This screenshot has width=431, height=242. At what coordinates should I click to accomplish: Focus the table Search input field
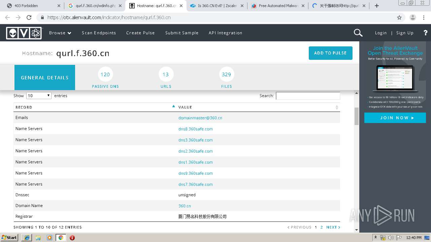308,96
